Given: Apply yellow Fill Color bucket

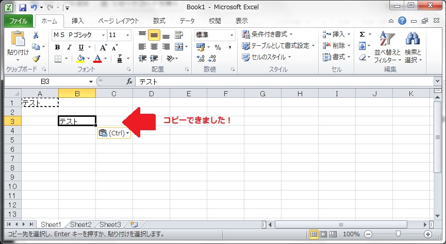Looking at the screenshot, I should (81, 59).
